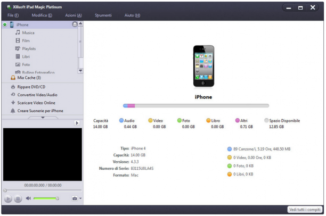Collapse the sidebar tools panel arrow
The width and height of the screenshot is (326, 216).
43,118
